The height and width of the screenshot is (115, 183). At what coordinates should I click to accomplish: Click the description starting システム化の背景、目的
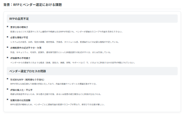click(x=64, y=42)
